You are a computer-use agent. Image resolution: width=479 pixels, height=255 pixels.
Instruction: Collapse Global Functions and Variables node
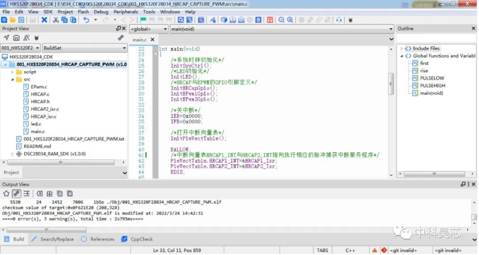click(402, 56)
